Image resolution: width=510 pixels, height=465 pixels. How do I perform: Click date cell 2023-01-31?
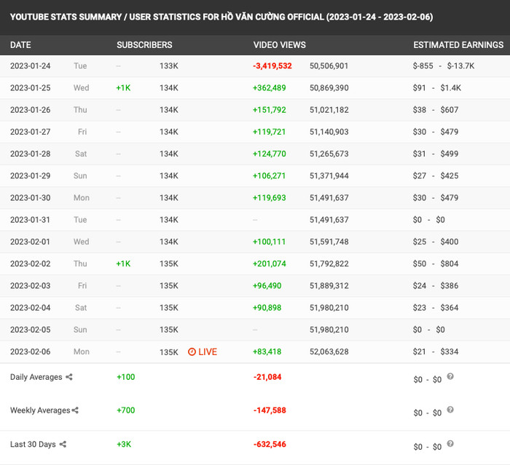click(31, 220)
